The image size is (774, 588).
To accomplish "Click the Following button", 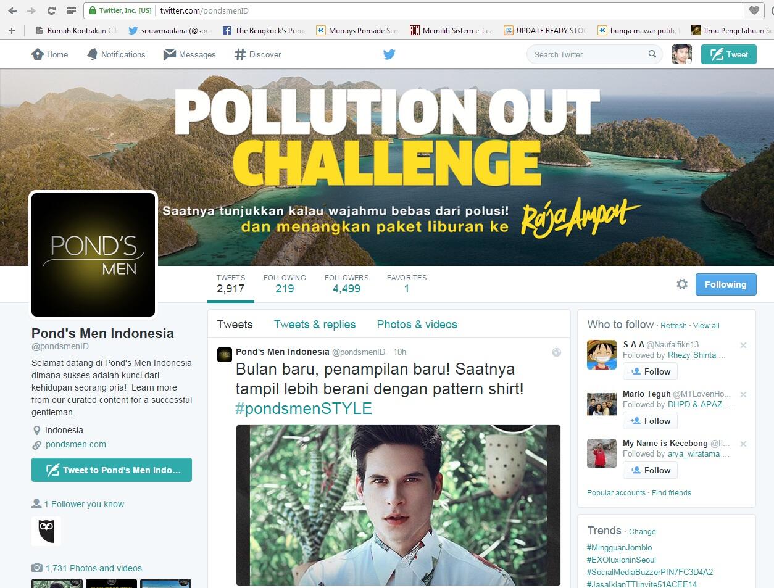I will point(725,284).
